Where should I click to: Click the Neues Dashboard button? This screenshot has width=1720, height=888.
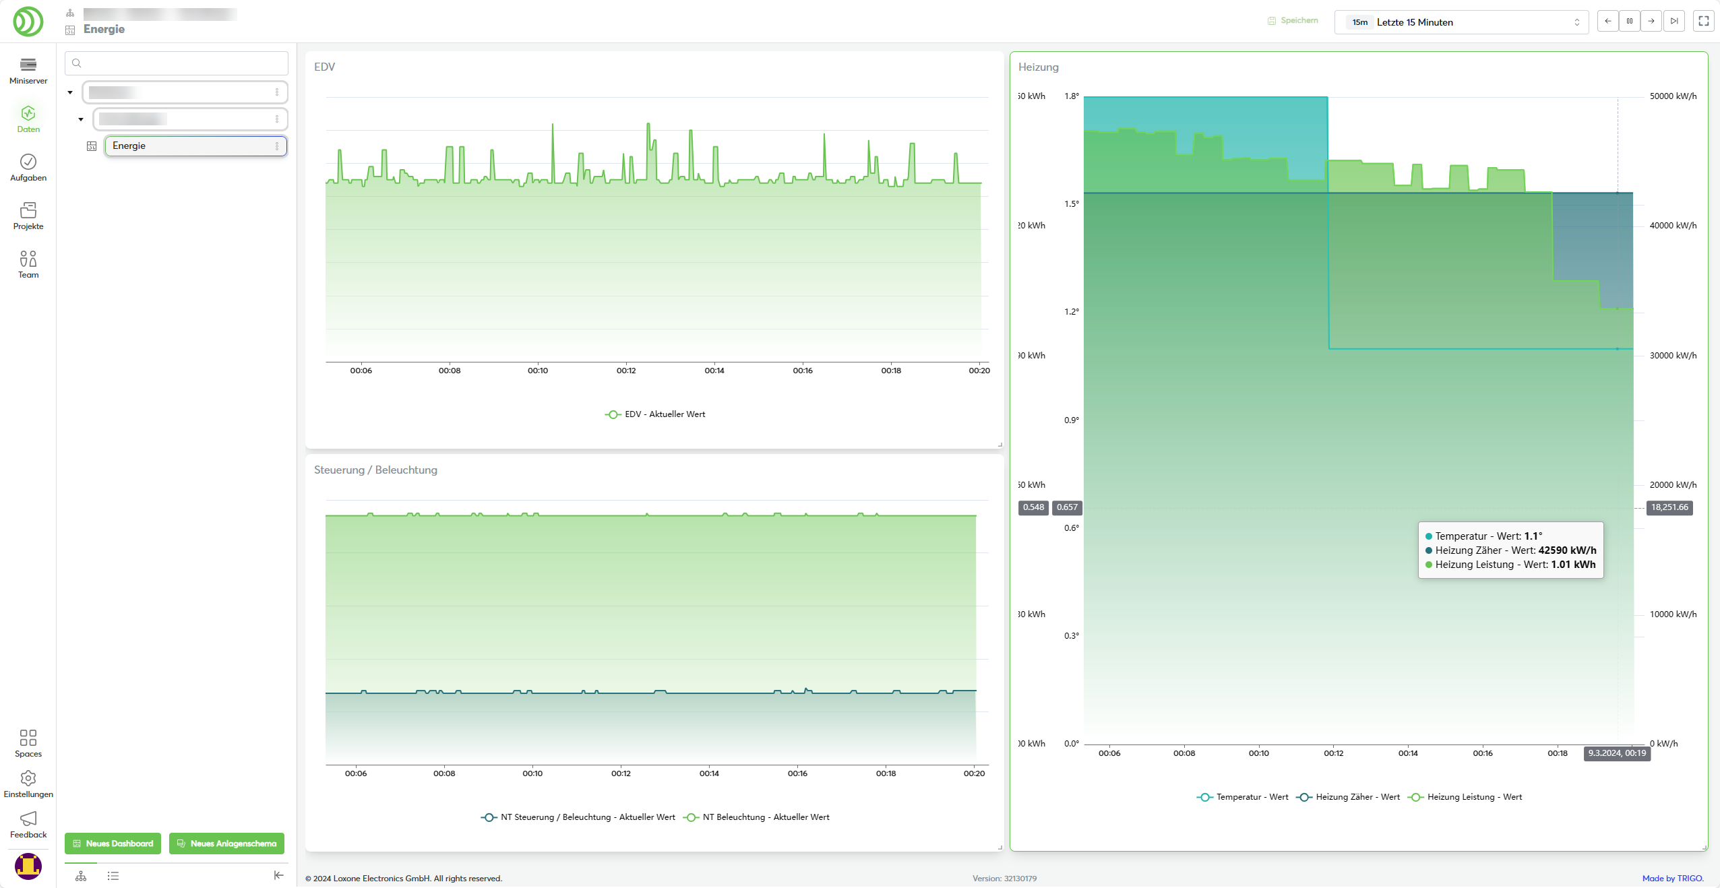pos(113,844)
